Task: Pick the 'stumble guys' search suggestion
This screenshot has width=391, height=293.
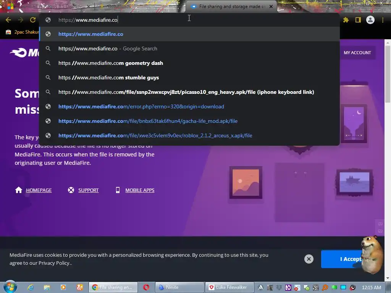Action: [x=189, y=77]
